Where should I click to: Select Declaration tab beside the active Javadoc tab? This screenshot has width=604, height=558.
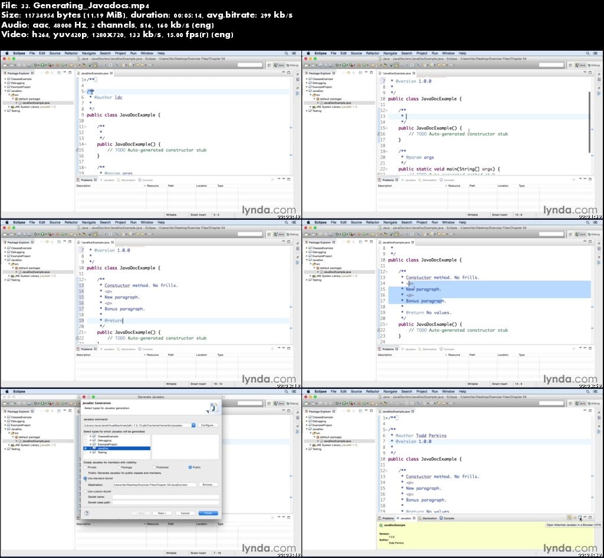click(429, 519)
